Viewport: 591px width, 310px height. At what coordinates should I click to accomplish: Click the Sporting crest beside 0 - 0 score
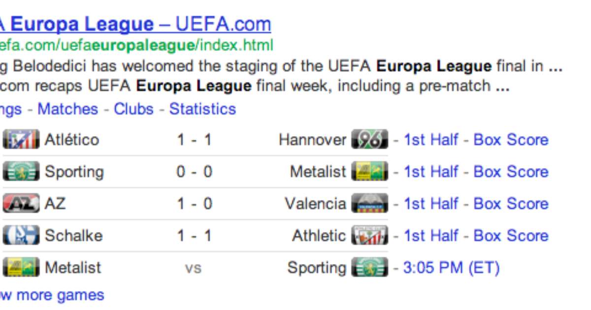click(x=21, y=172)
